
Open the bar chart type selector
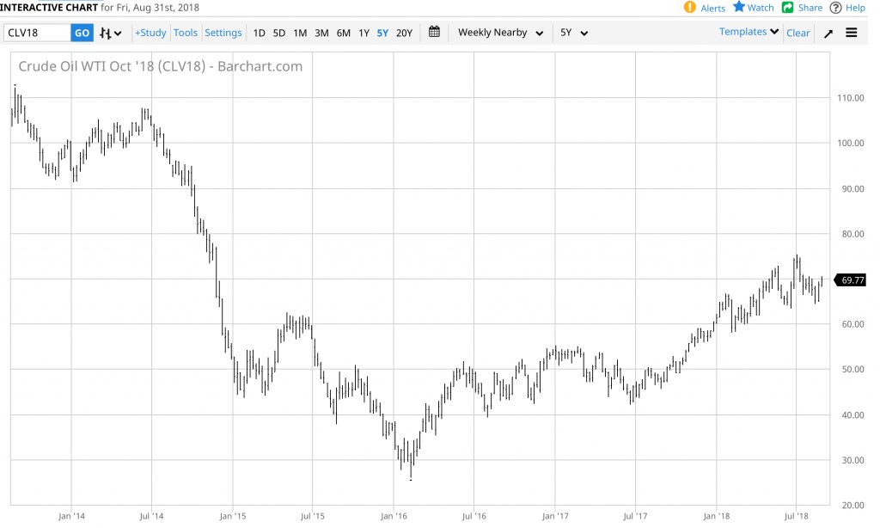click(x=110, y=33)
